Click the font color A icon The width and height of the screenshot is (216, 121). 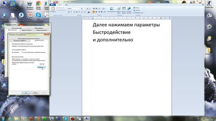coord(88,12)
